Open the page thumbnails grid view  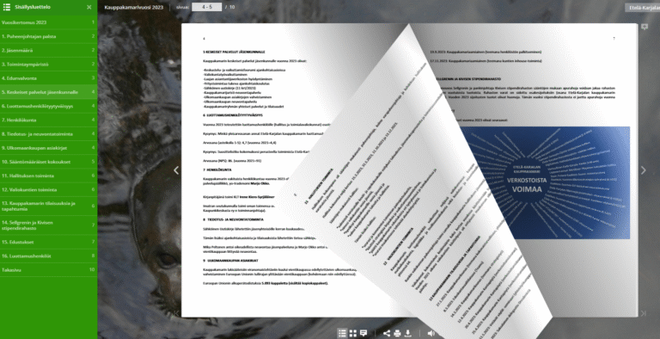coord(353,334)
